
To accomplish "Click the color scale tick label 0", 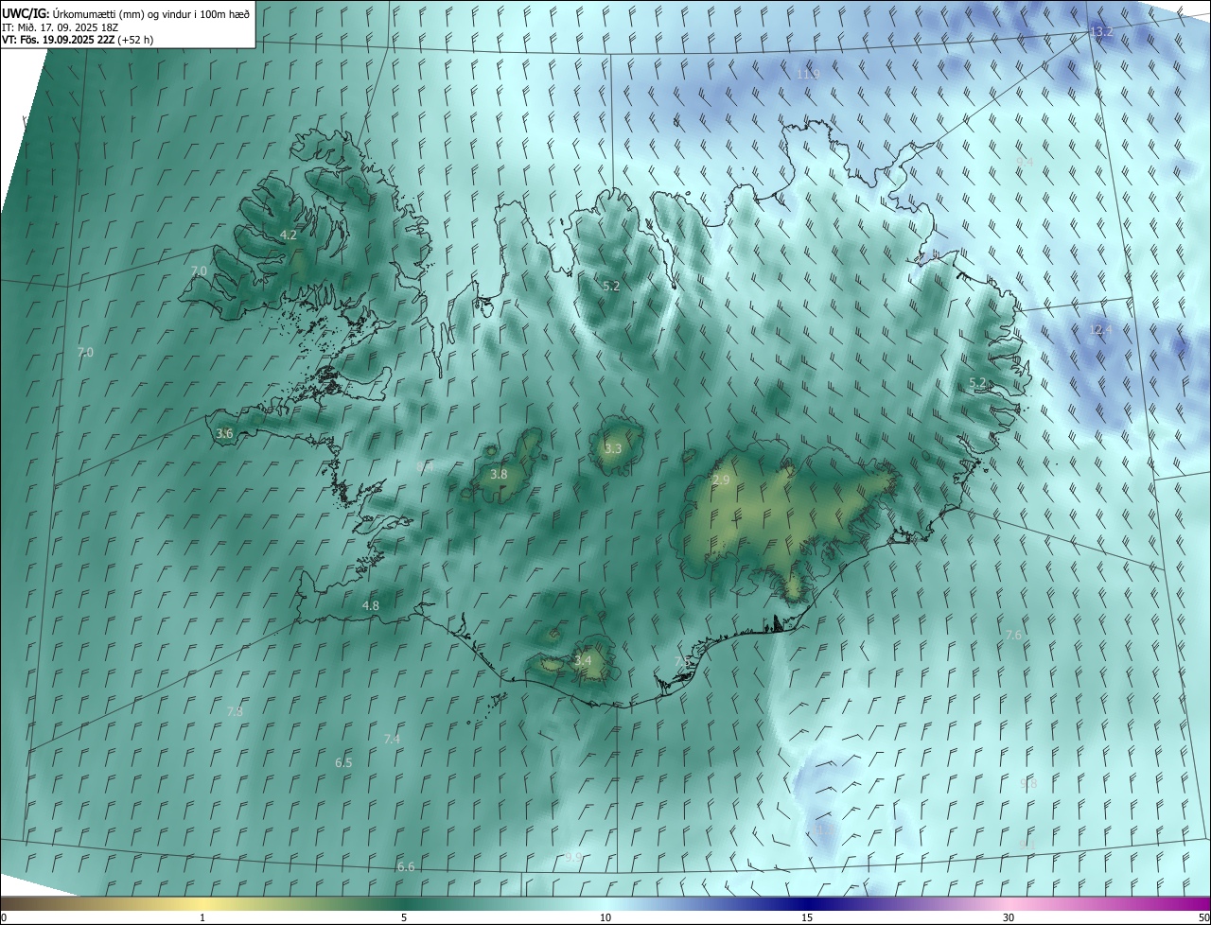I will click(4, 917).
